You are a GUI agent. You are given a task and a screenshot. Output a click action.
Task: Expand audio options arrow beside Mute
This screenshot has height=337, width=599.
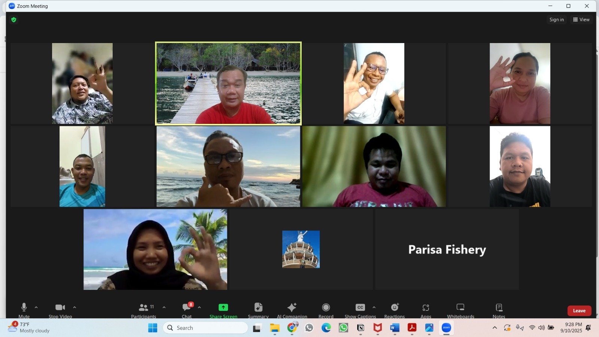click(x=36, y=307)
